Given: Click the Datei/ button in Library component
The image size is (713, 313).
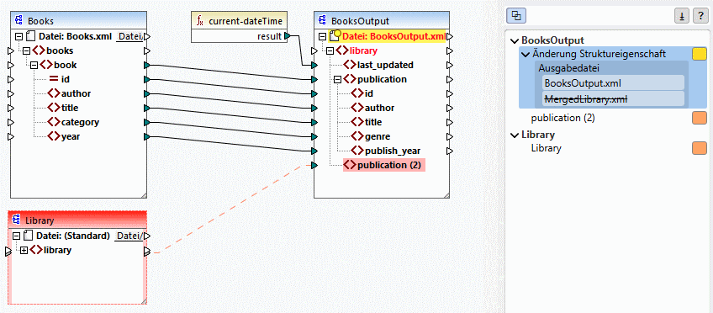Looking at the screenshot, I should (x=130, y=236).
